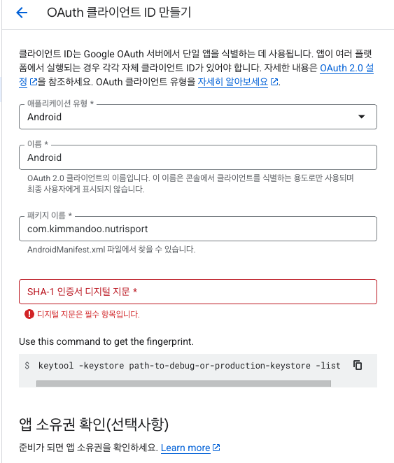Click external-link icon next to Learn more
The width and height of the screenshot is (394, 463).
point(216,448)
